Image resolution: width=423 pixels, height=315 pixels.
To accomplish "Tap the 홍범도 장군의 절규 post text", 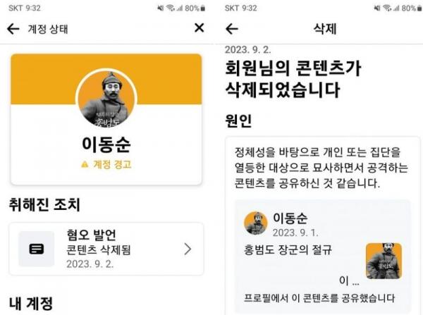I will 288,249.
